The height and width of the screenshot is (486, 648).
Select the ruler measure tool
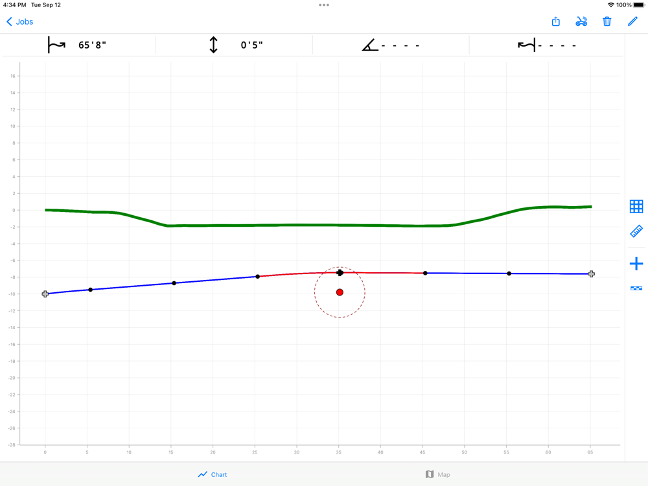coord(636,231)
